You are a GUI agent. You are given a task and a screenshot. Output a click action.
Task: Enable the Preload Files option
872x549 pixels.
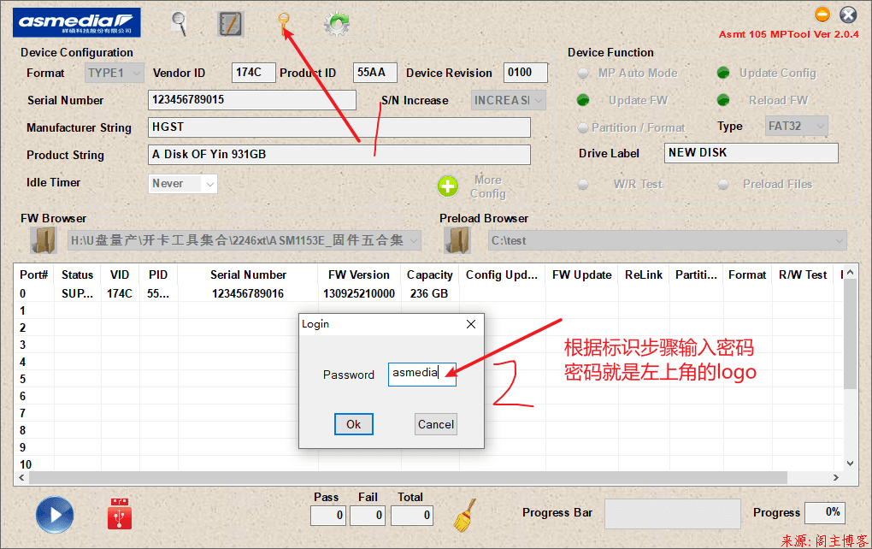tap(723, 185)
